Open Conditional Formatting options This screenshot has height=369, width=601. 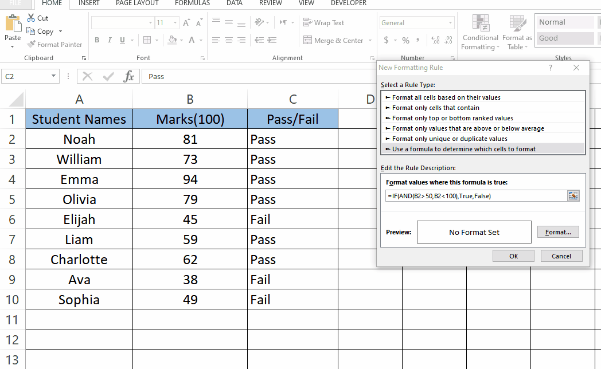[480, 32]
